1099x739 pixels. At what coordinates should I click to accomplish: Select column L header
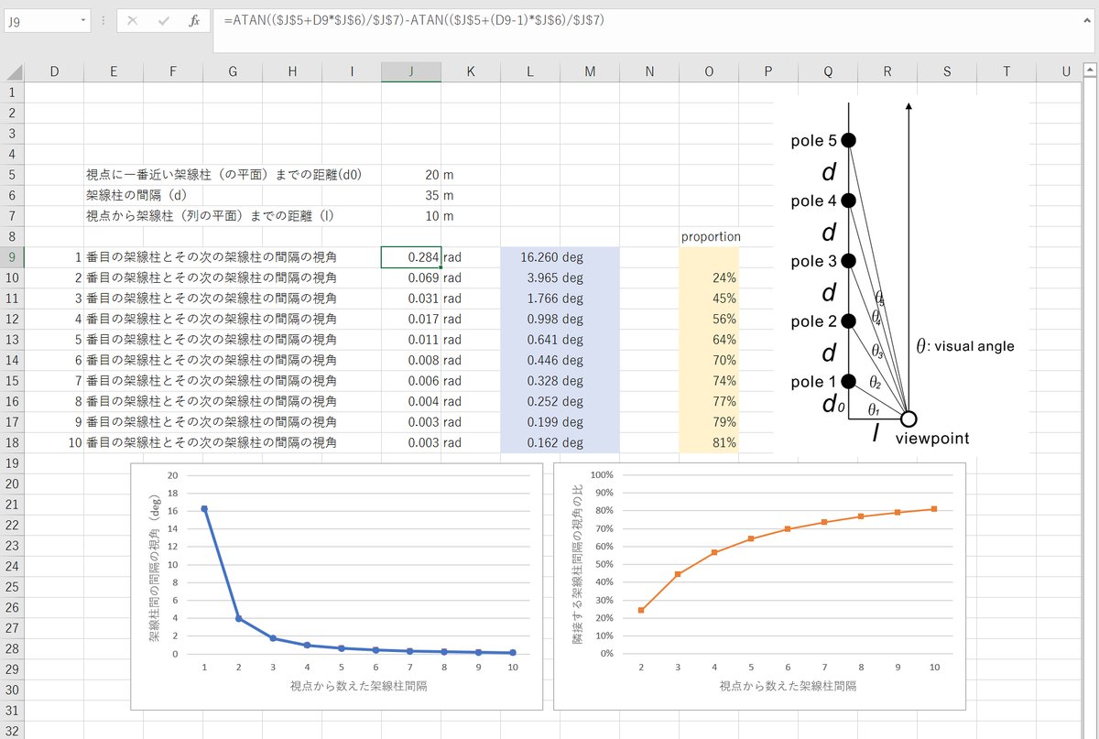point(530,72)
